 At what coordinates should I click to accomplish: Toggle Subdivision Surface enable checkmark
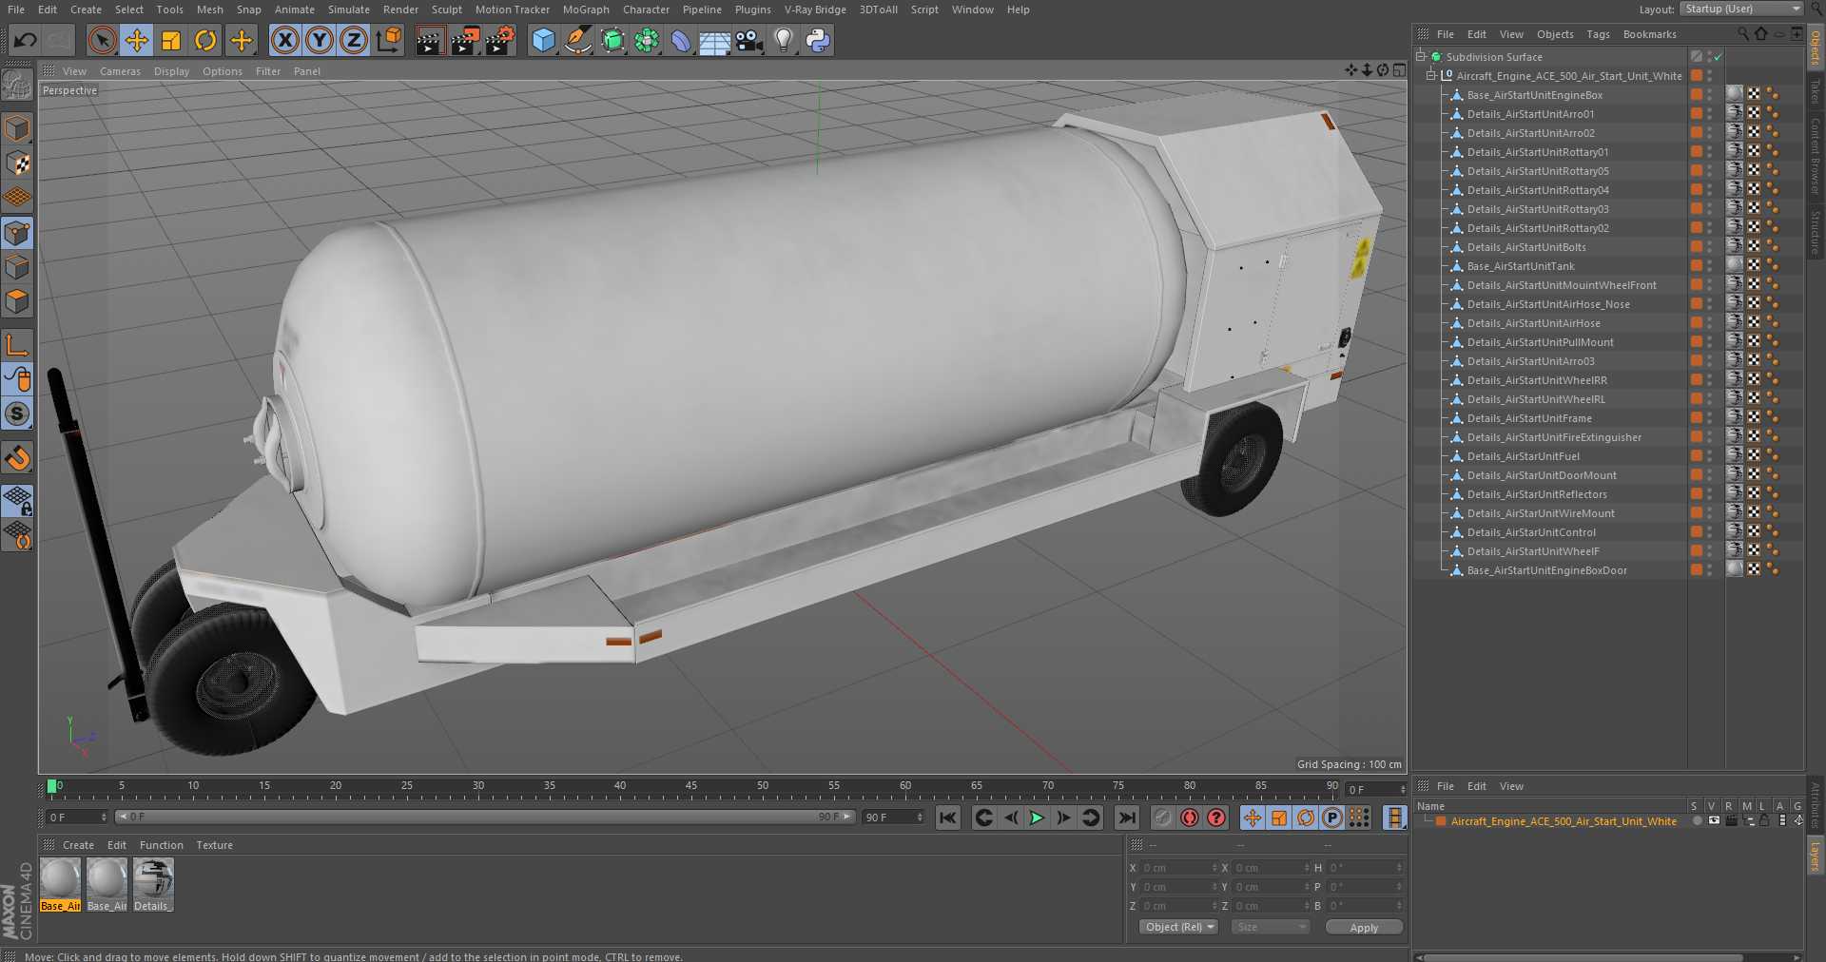click(x=1719, y=57)
